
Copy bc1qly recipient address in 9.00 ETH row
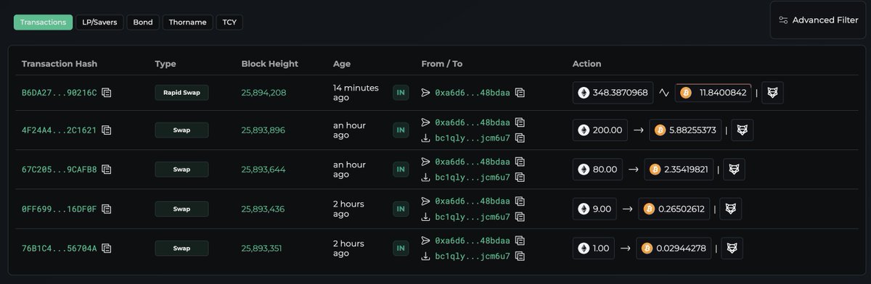[x=520, y=217]
